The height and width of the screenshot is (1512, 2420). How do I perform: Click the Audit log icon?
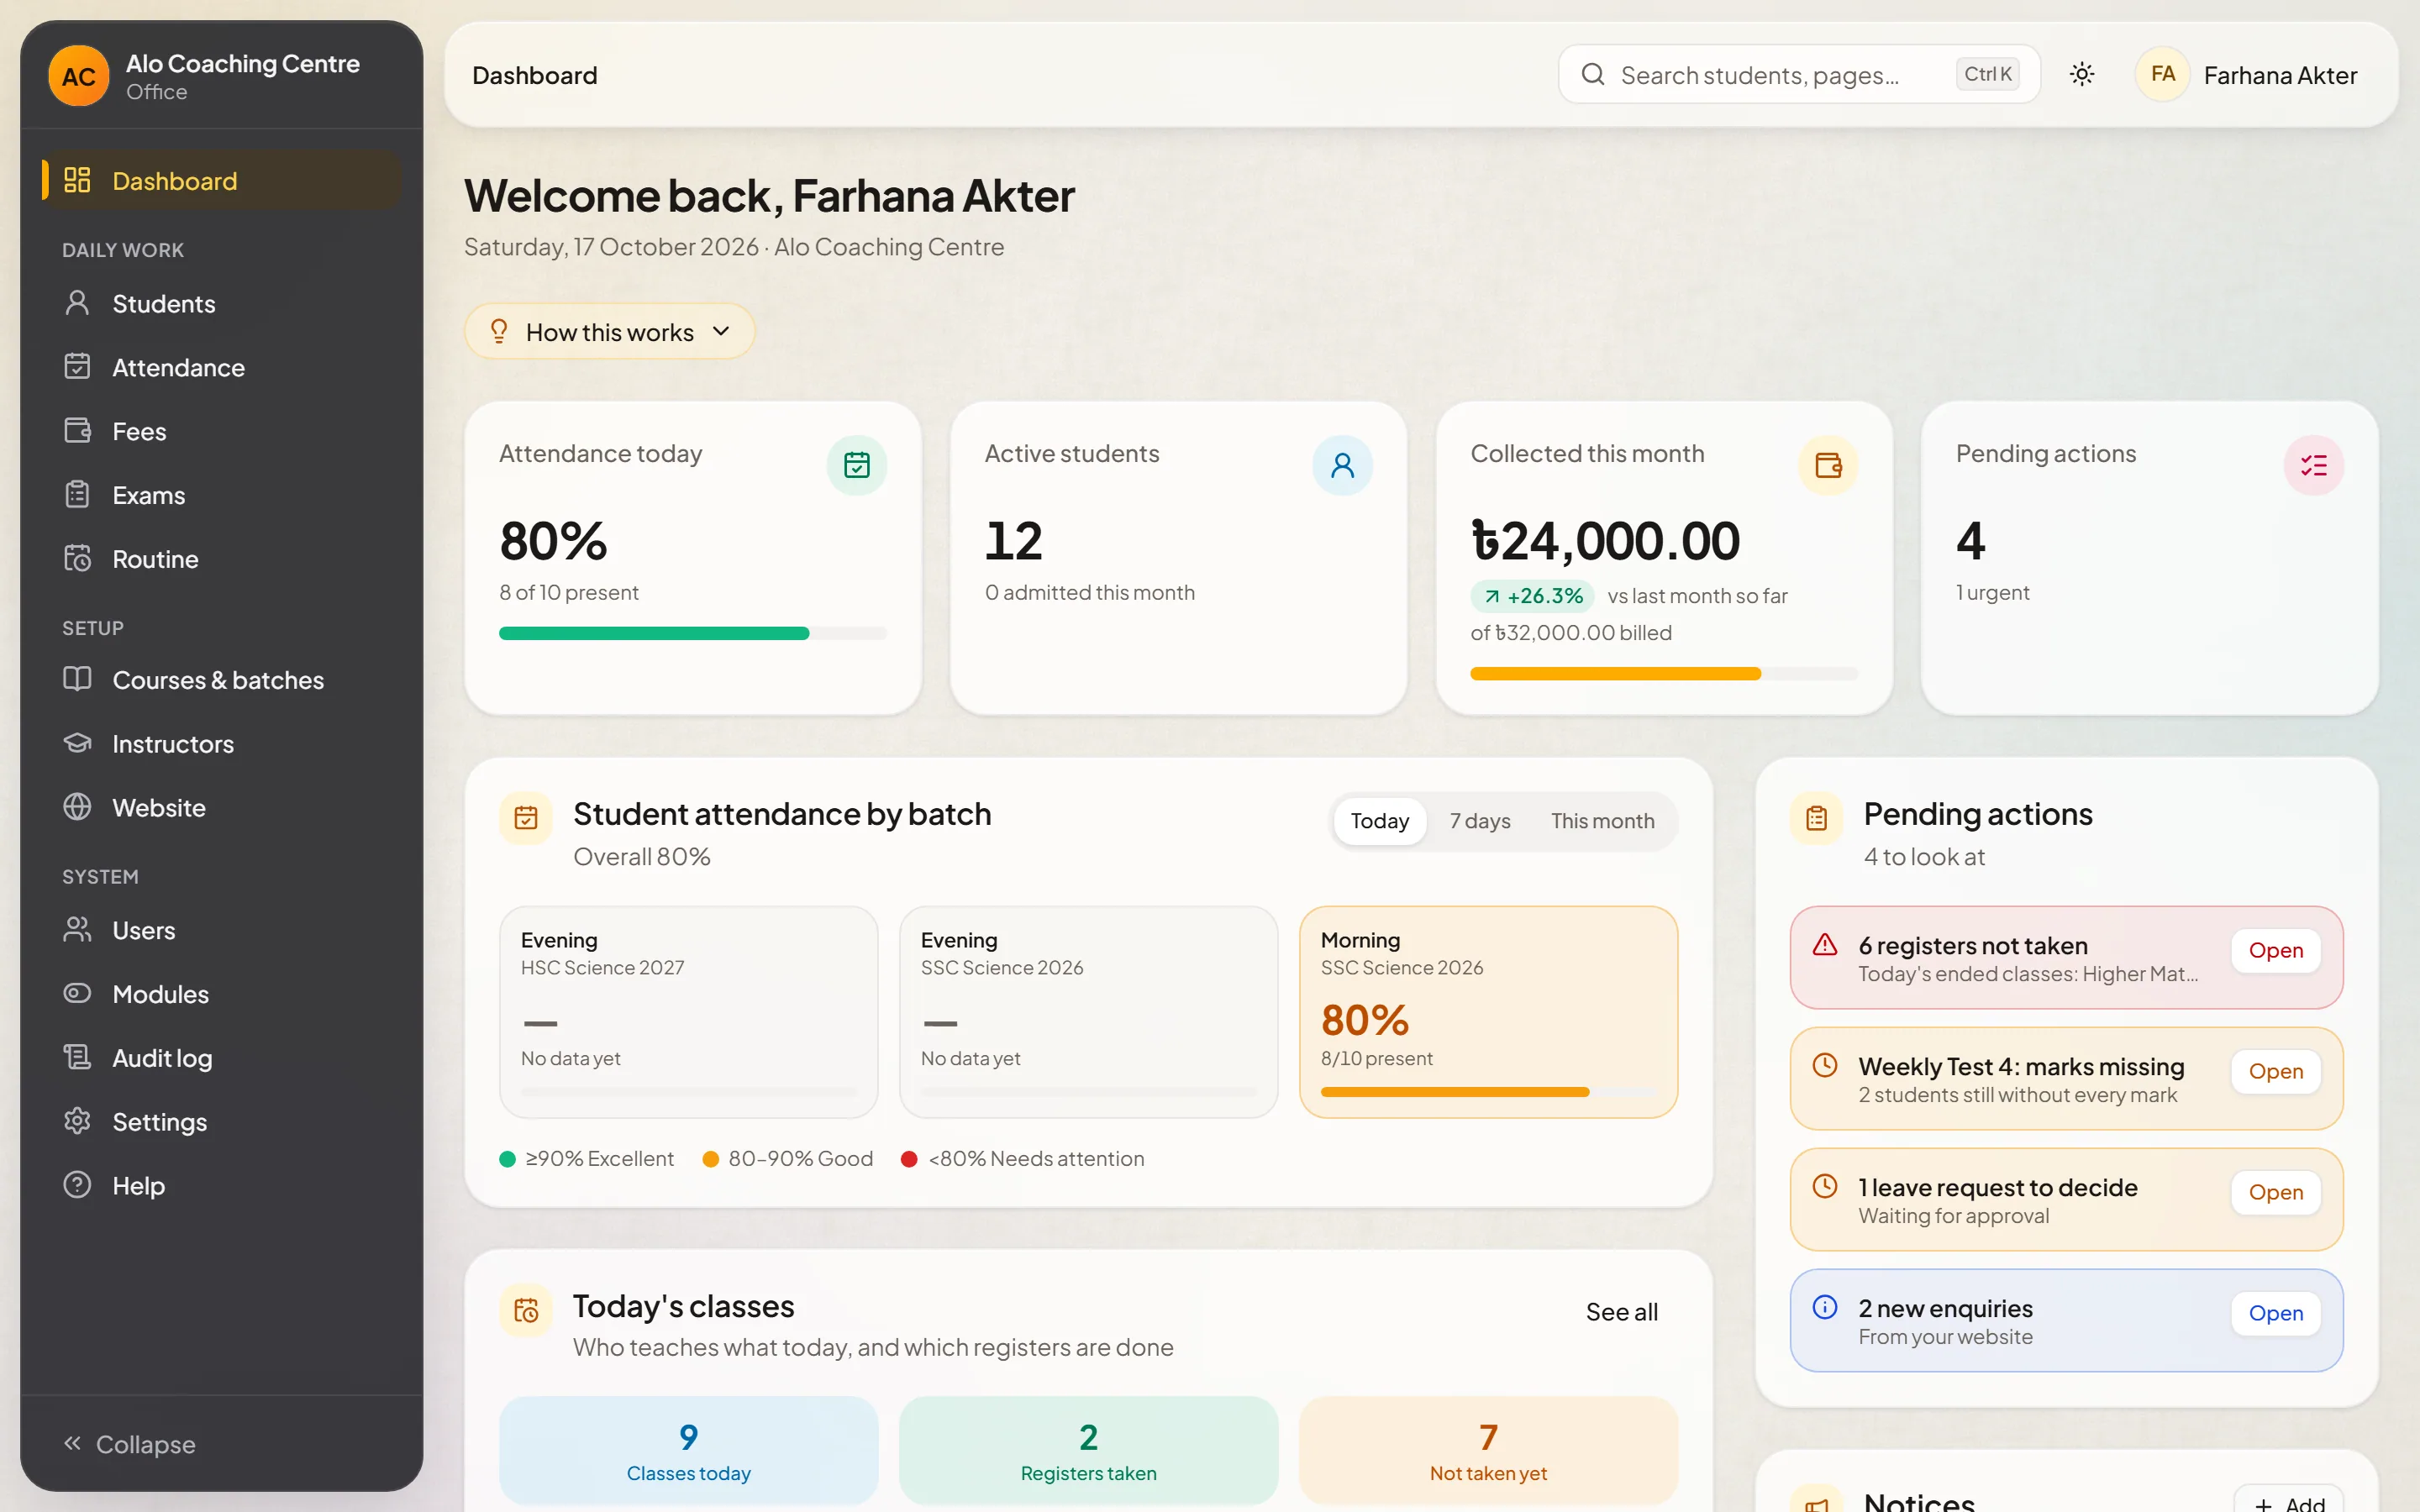(x=77, y=1058)
